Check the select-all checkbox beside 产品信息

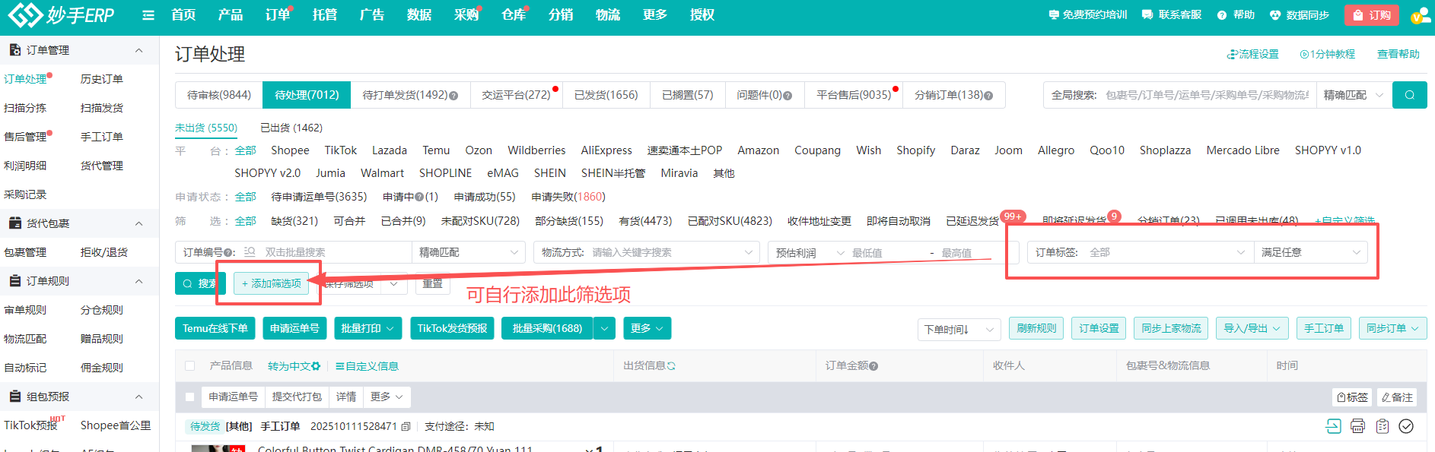click(190, 366)
